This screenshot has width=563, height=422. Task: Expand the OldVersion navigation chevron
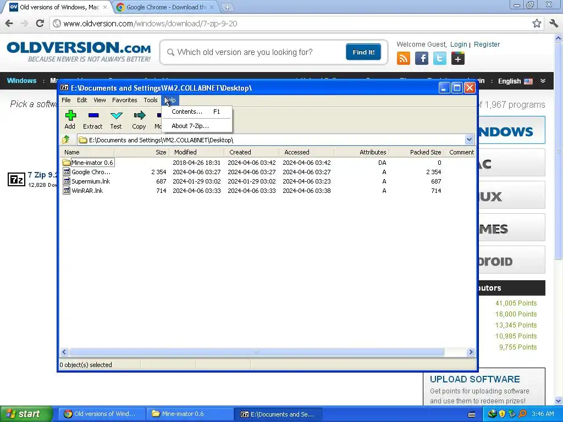(x=543, y=81)
